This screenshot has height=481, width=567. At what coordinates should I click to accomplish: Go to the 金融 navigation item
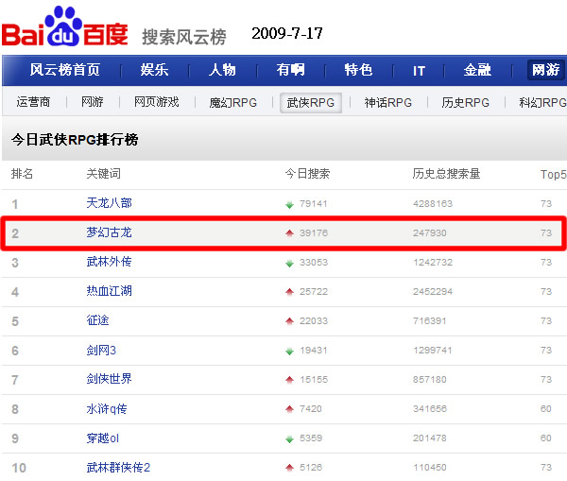477,70
